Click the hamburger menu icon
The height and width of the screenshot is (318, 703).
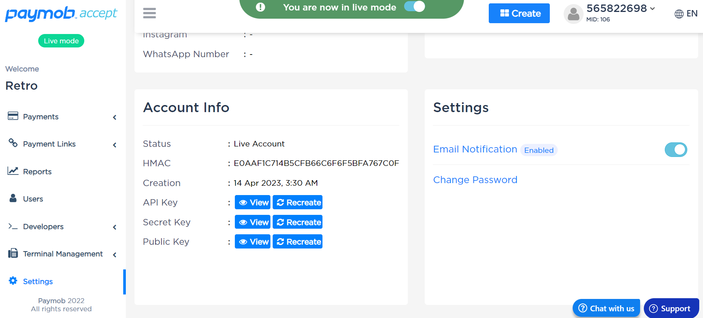149,13
